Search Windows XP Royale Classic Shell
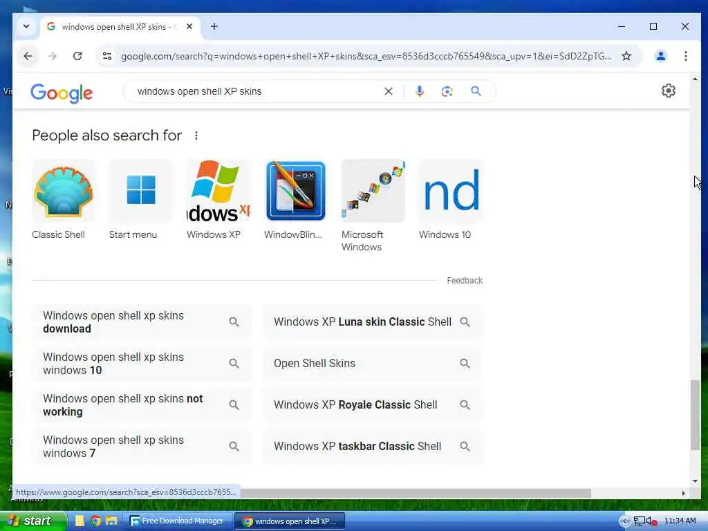Image resolution: width=708 pixels, height=531 pixels. (373, 405)
